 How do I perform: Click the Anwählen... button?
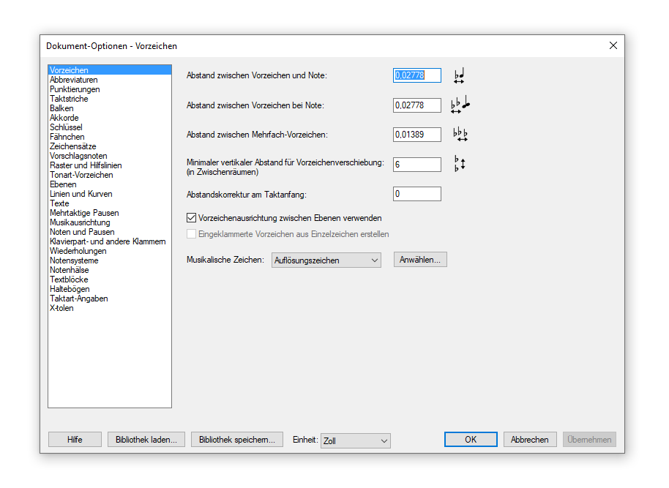tap(420, 260)
